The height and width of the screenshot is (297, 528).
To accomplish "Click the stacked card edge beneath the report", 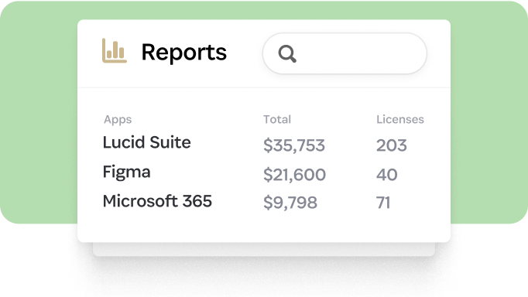I will pos(264,249).
